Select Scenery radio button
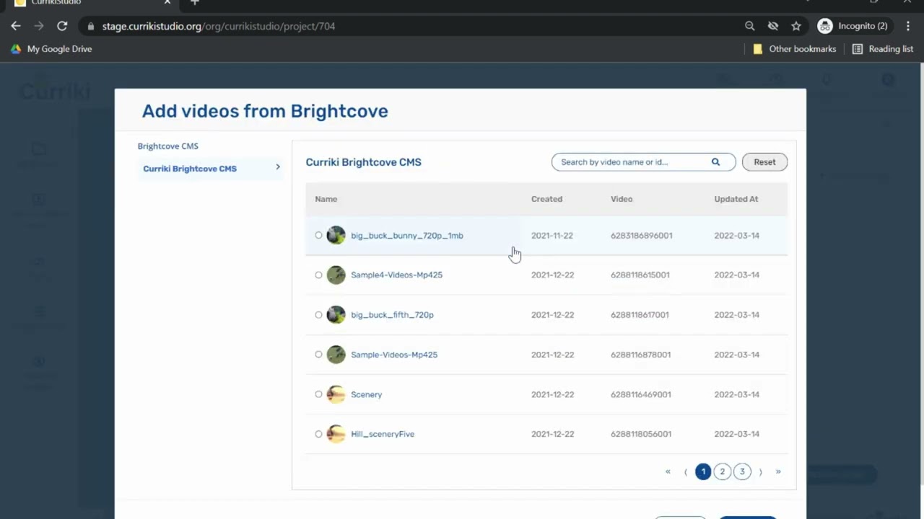This screenshot has height=519, width=924. [x=318, y=394]
